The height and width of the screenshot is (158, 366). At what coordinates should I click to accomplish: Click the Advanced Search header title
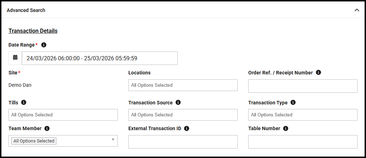[26, 10]
